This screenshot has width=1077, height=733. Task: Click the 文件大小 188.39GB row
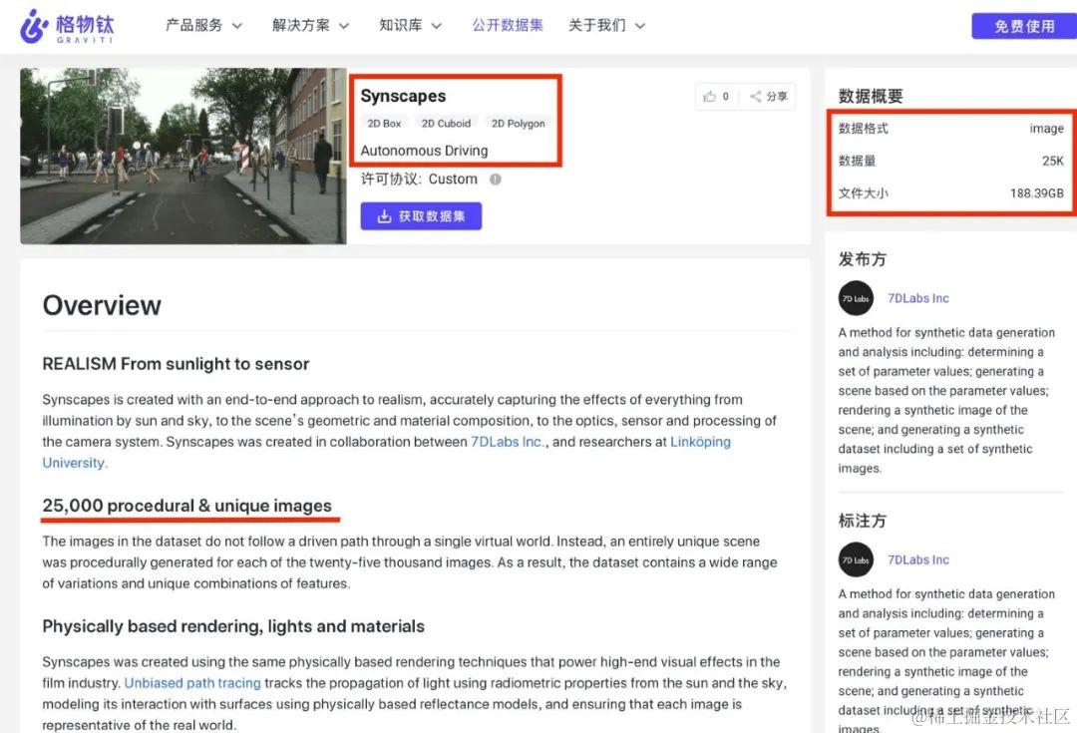pyautogui.click(x=950, y=193)
